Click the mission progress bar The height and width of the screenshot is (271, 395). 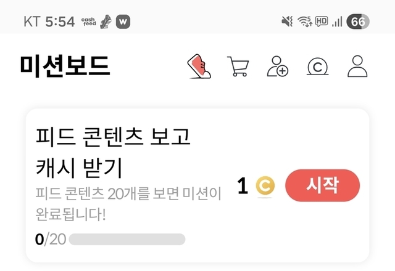tap(127, 240)
